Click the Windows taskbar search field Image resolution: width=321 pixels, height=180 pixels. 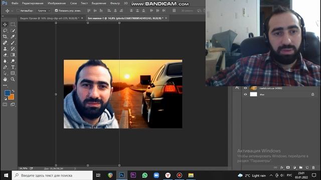coord(52,175)
